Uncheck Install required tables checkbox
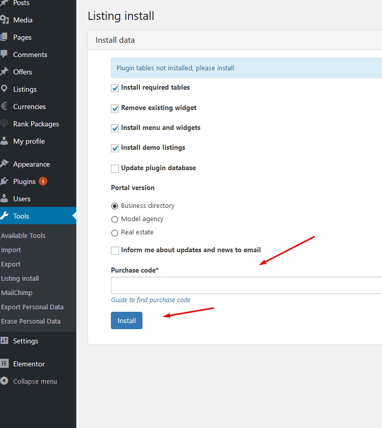Viewport: 382px width, 428px height. coord(115,88)
